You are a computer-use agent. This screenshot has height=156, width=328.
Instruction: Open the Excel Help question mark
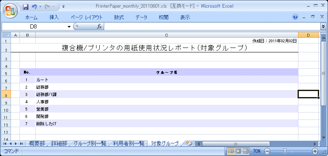(x=295, y=17)
